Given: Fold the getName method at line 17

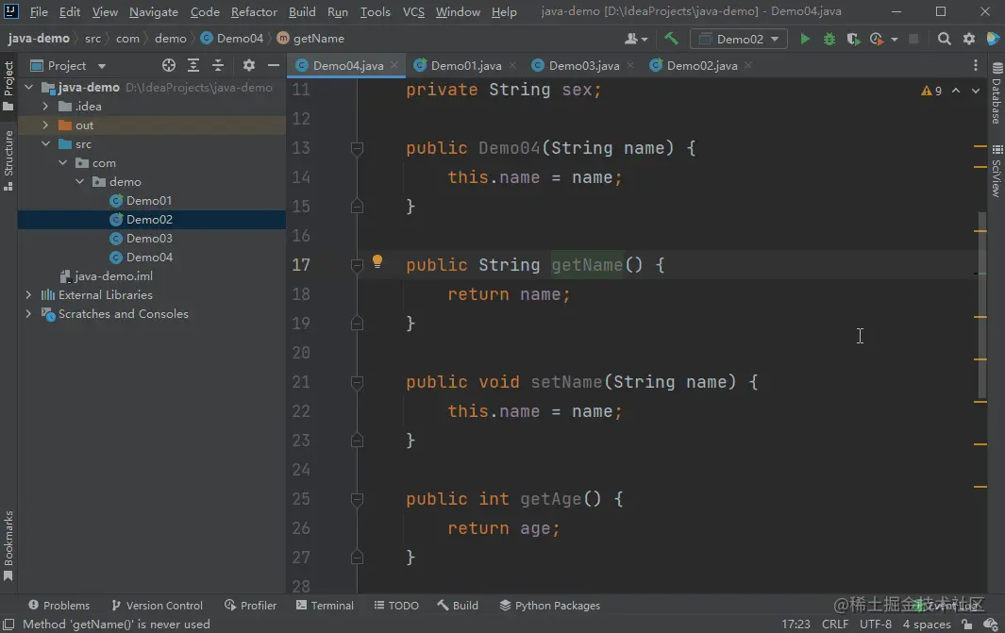Looking at the screenshot, I should coord(357,265).
